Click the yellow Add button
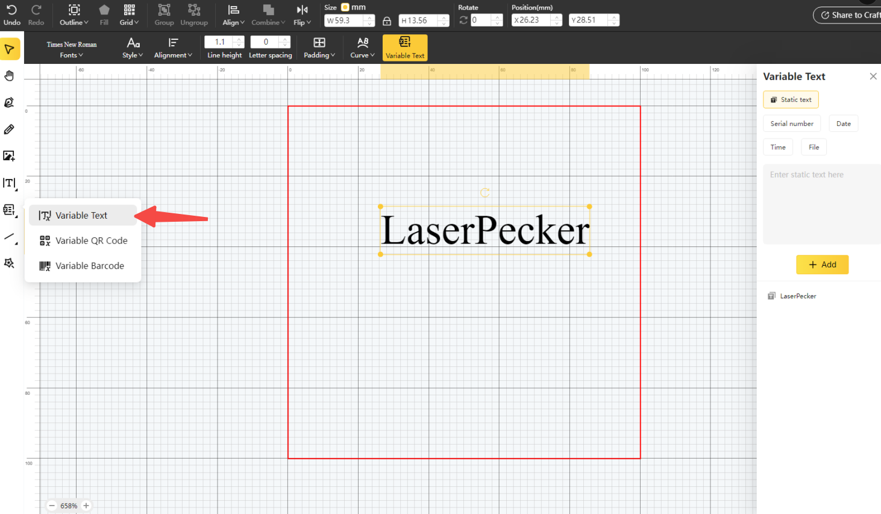 [x=822, y=265]
